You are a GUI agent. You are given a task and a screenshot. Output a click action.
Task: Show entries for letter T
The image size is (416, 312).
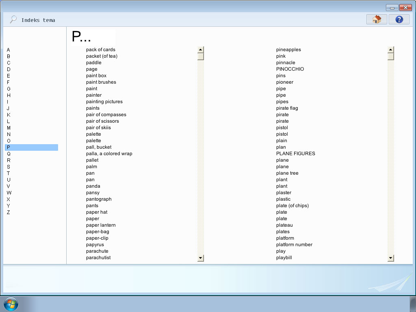click(x=8, y=173)
